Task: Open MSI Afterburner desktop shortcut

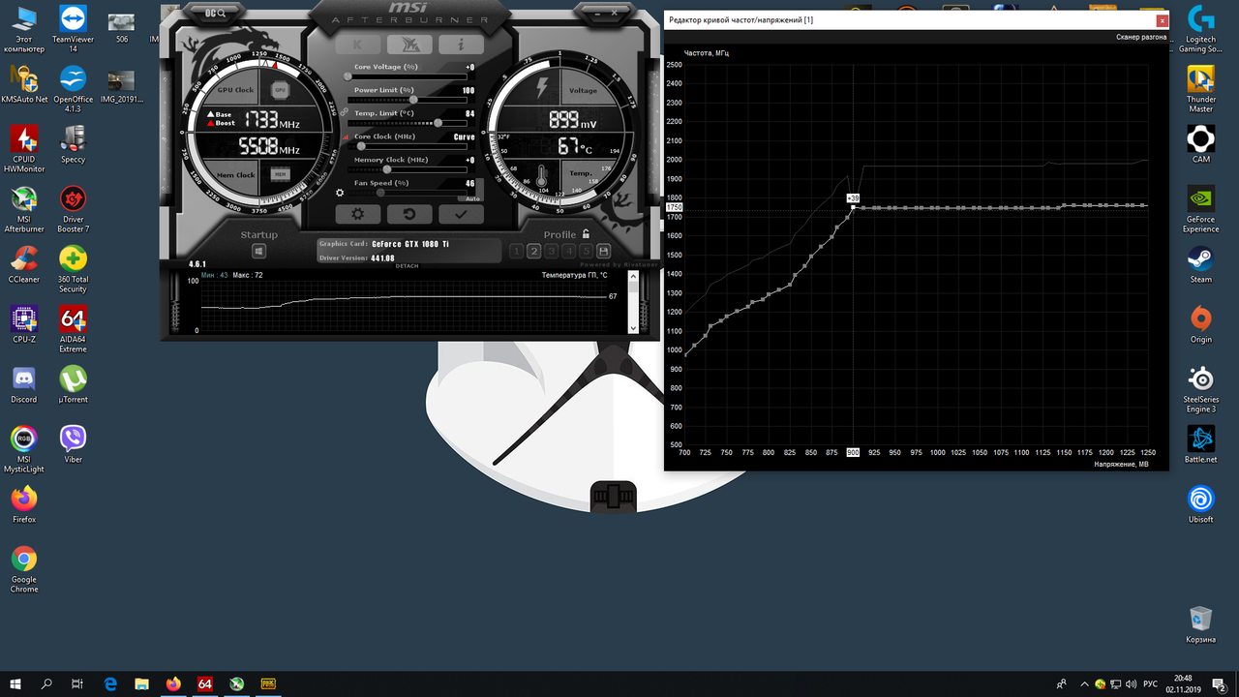Action: point(24,210)
